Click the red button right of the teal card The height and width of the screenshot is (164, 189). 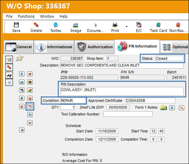tap(30, 98)
